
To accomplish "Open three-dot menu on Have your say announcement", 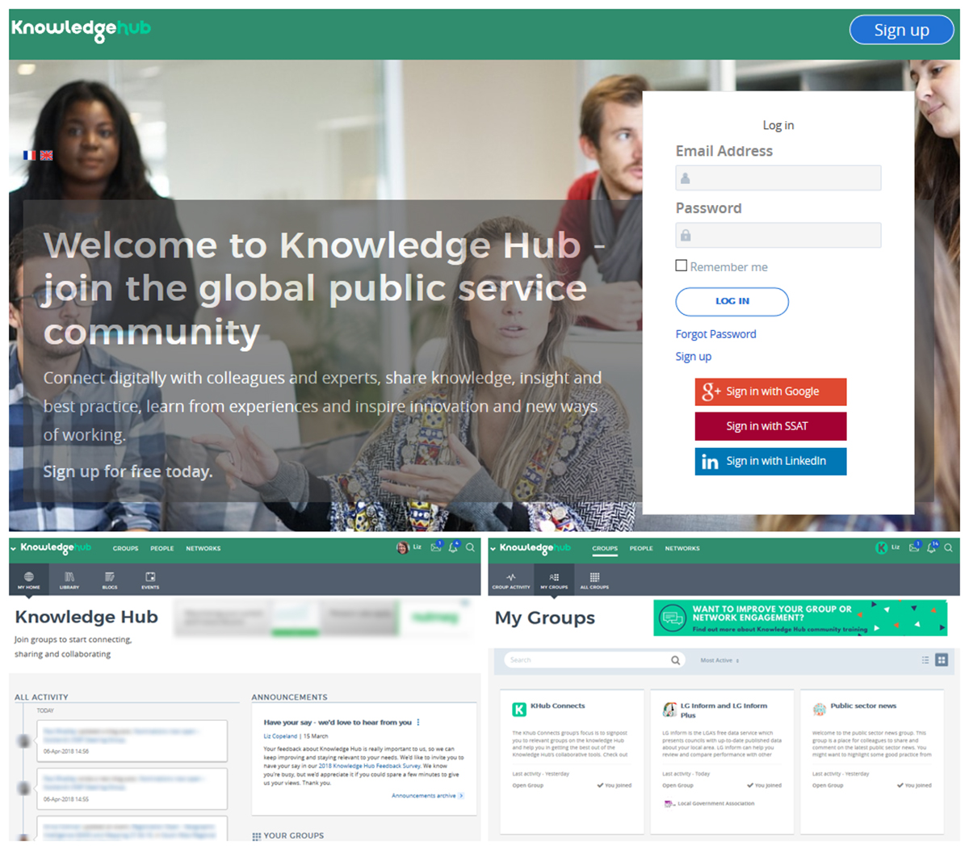I will point(418,722).
